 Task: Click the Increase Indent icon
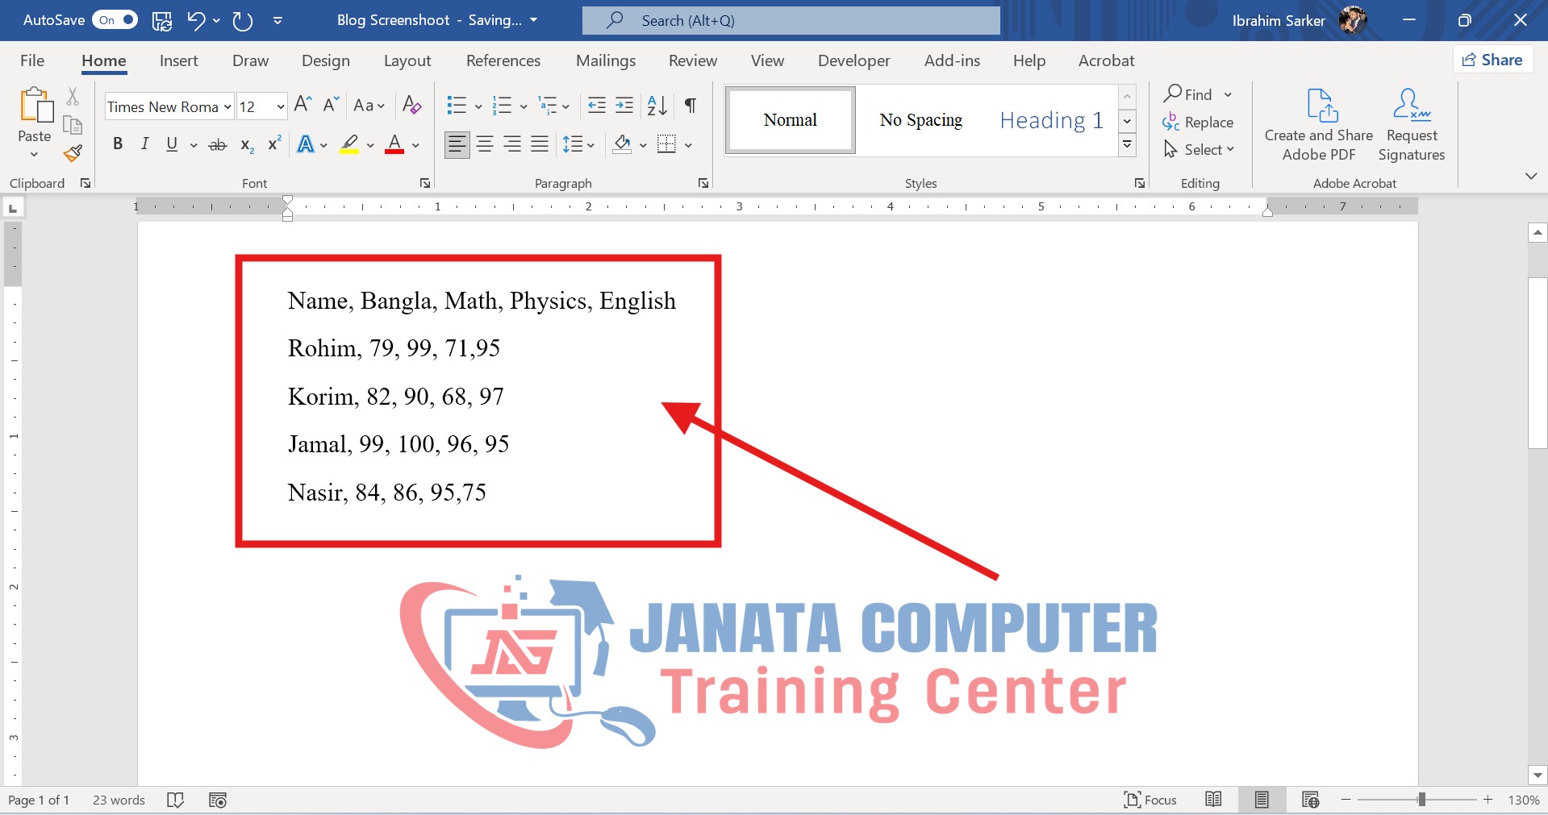pos(624,106)
